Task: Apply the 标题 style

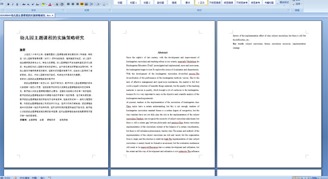Action: coord(120,2)
